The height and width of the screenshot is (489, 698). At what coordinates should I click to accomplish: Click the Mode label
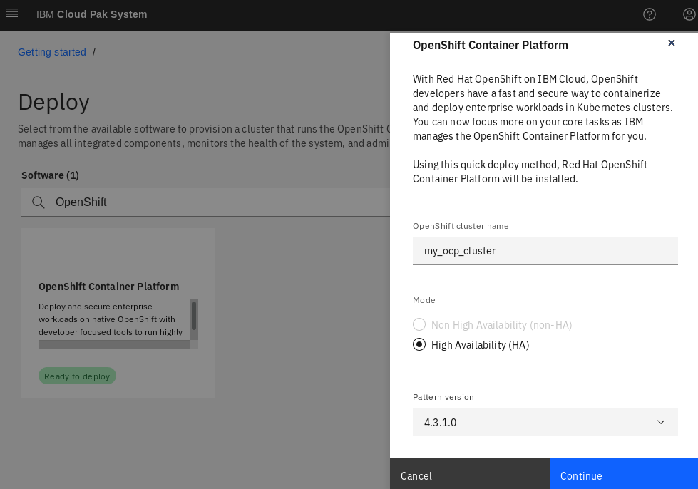424,300
